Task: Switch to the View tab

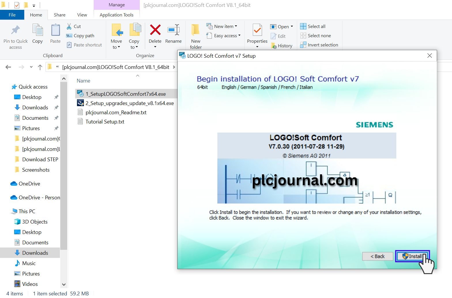Action: [82, 15]
